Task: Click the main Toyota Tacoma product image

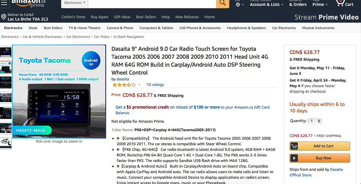Action: (59, 92)
